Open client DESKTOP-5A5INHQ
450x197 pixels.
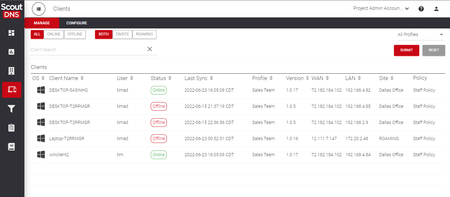pyautogui.click(x=68, y=90)
